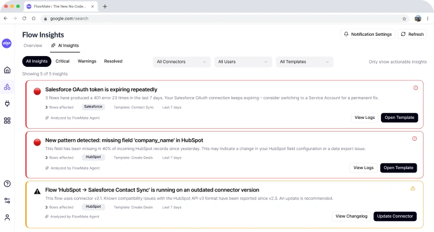Select the Critical filter pill
The height and width of the screenshot is (232, 434).
point(62,61)
